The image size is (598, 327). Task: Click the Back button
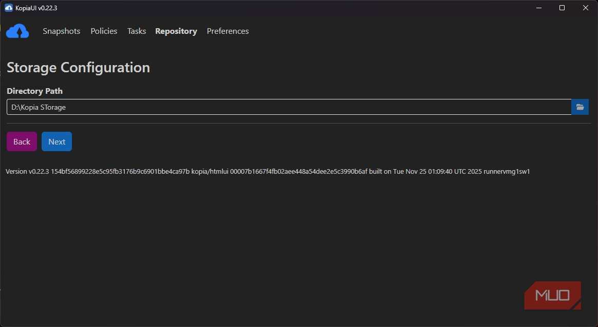22,141
